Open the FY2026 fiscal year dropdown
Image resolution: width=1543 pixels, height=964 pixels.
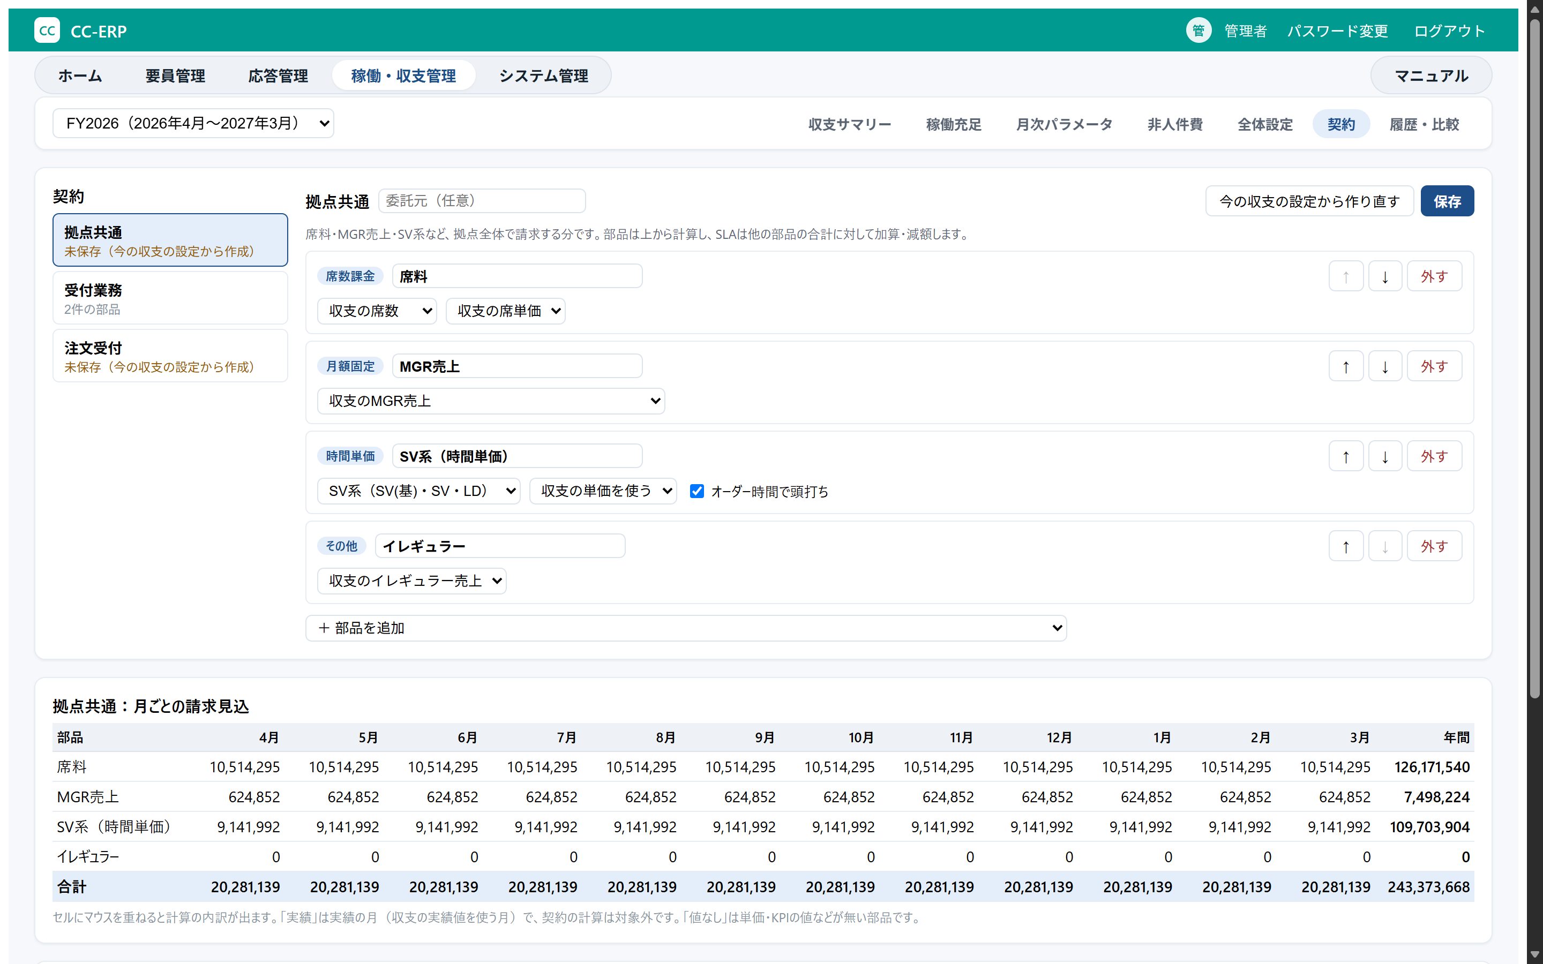[x=193, y=123]
